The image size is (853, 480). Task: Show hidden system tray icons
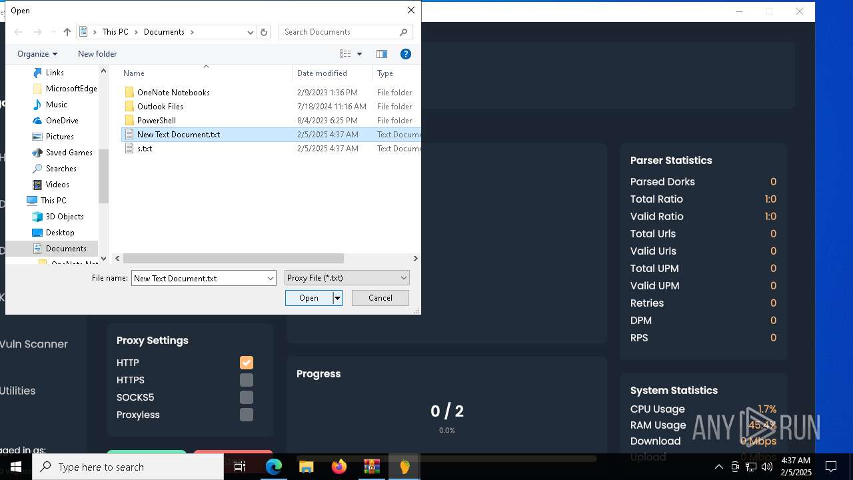click(x=718, y=467)
